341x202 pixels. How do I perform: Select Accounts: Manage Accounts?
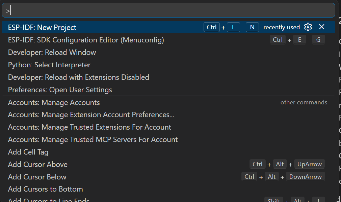coord(168,102)
